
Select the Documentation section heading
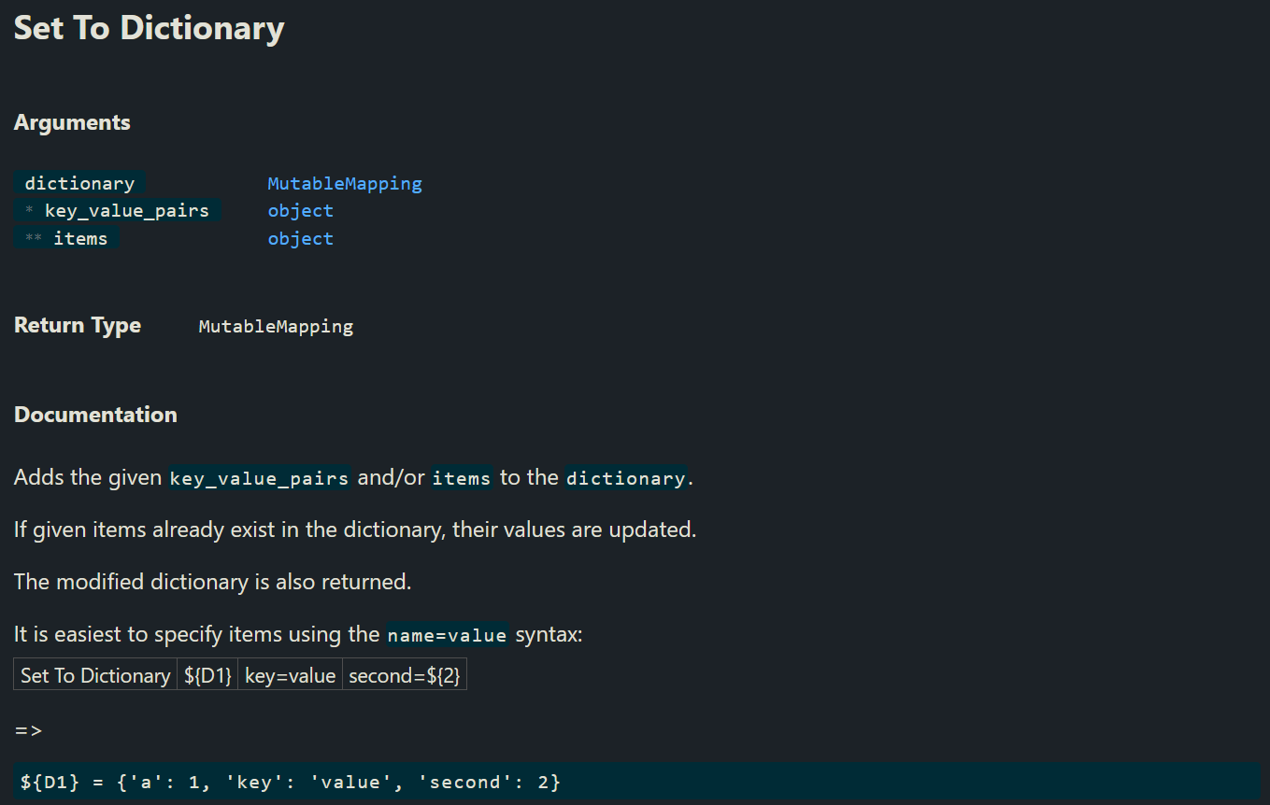pyautogui.click(x=95, y=415)
